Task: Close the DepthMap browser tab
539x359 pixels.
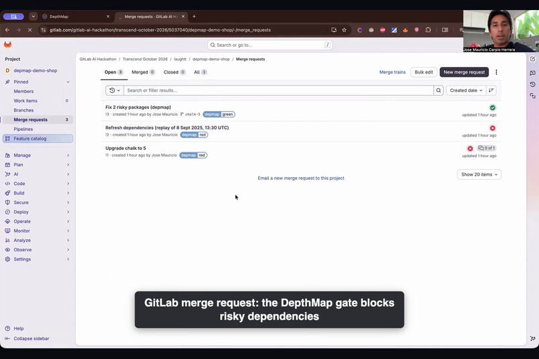Action: click(x=108, y=17)
